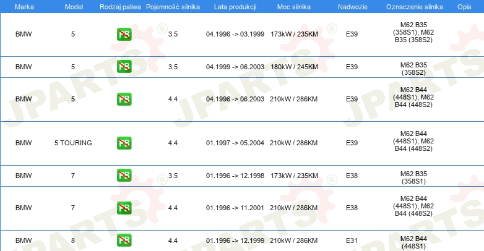Click E38 in the 01.1996 -> 11.2001 row
This screenshot has width=484, height=251.
pyautogui.click(x=352, y=208)
